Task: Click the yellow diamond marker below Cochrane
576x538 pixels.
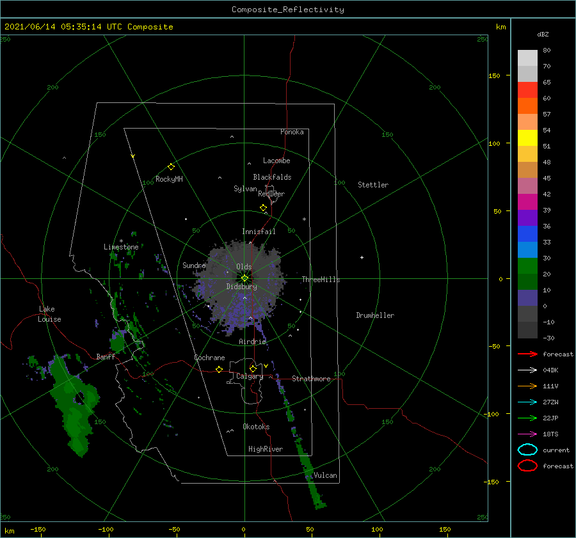Action: pos(220,370)
